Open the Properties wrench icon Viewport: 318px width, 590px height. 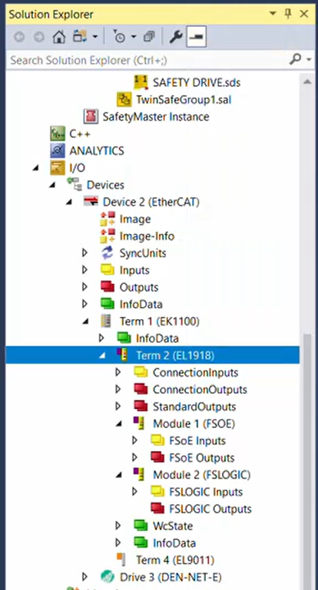click(175, 38)
